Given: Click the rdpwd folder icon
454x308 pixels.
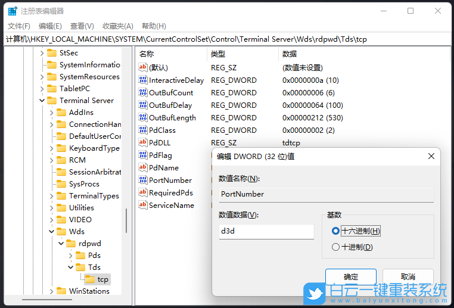Looking at the screenshot, I should click(x=71, y=244).
